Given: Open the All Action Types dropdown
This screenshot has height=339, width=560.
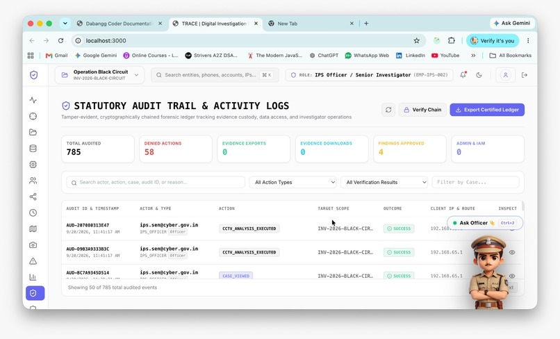Looking at the screenshot, I should coord(293,182).
